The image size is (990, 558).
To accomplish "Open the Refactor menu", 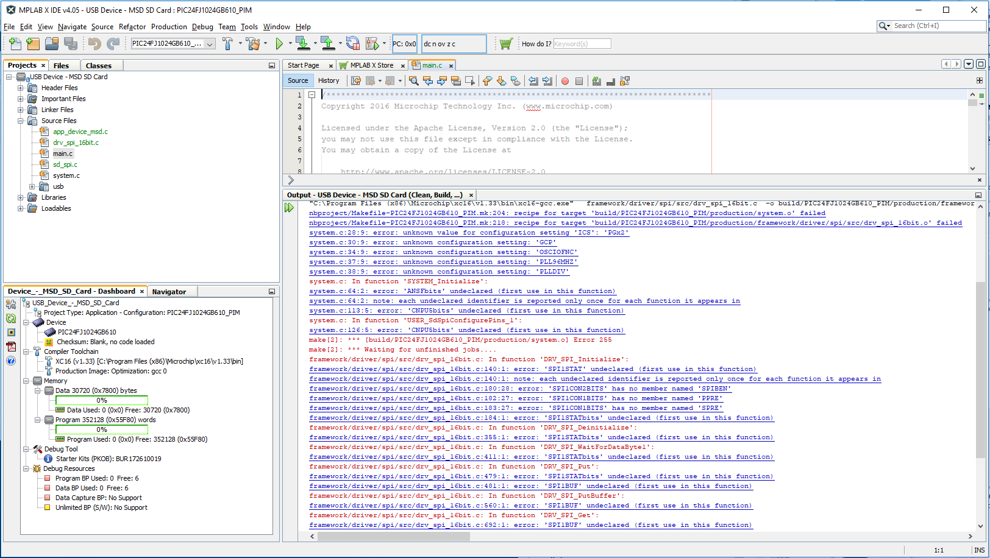I will (132, 27).
